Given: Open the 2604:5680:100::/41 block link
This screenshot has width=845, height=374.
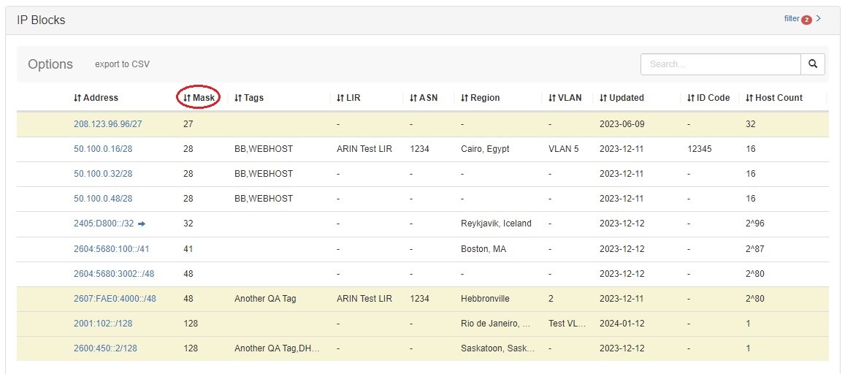Looking at the screenshot, I should (111, 249).
